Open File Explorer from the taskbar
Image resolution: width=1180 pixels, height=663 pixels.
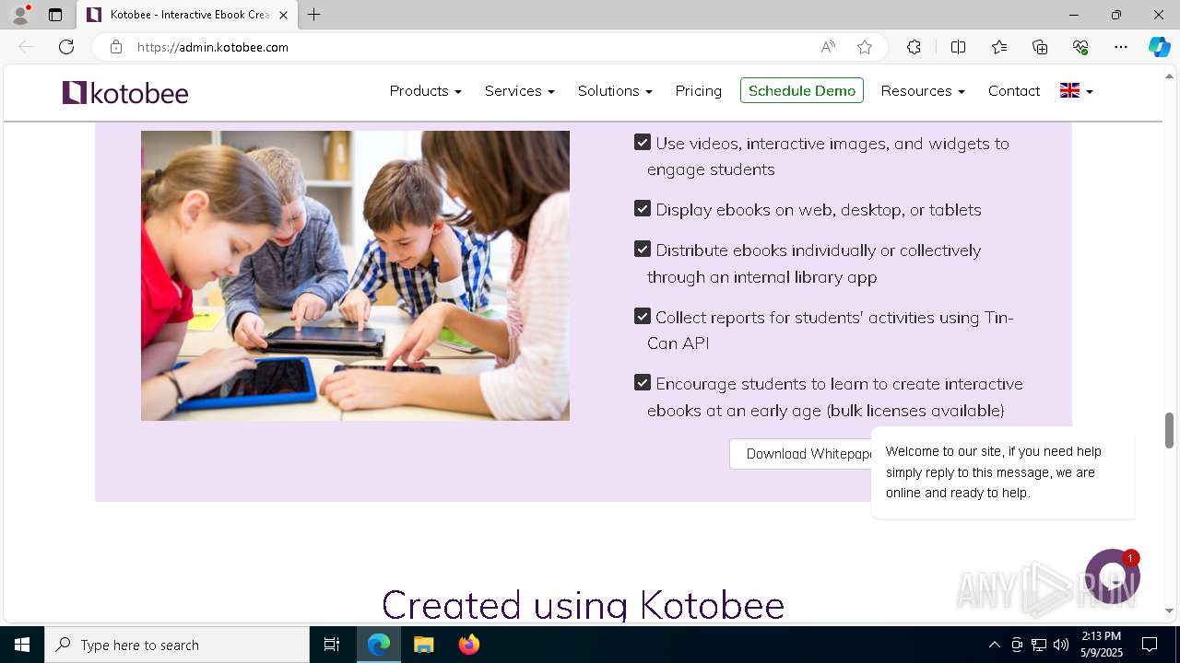424,645
